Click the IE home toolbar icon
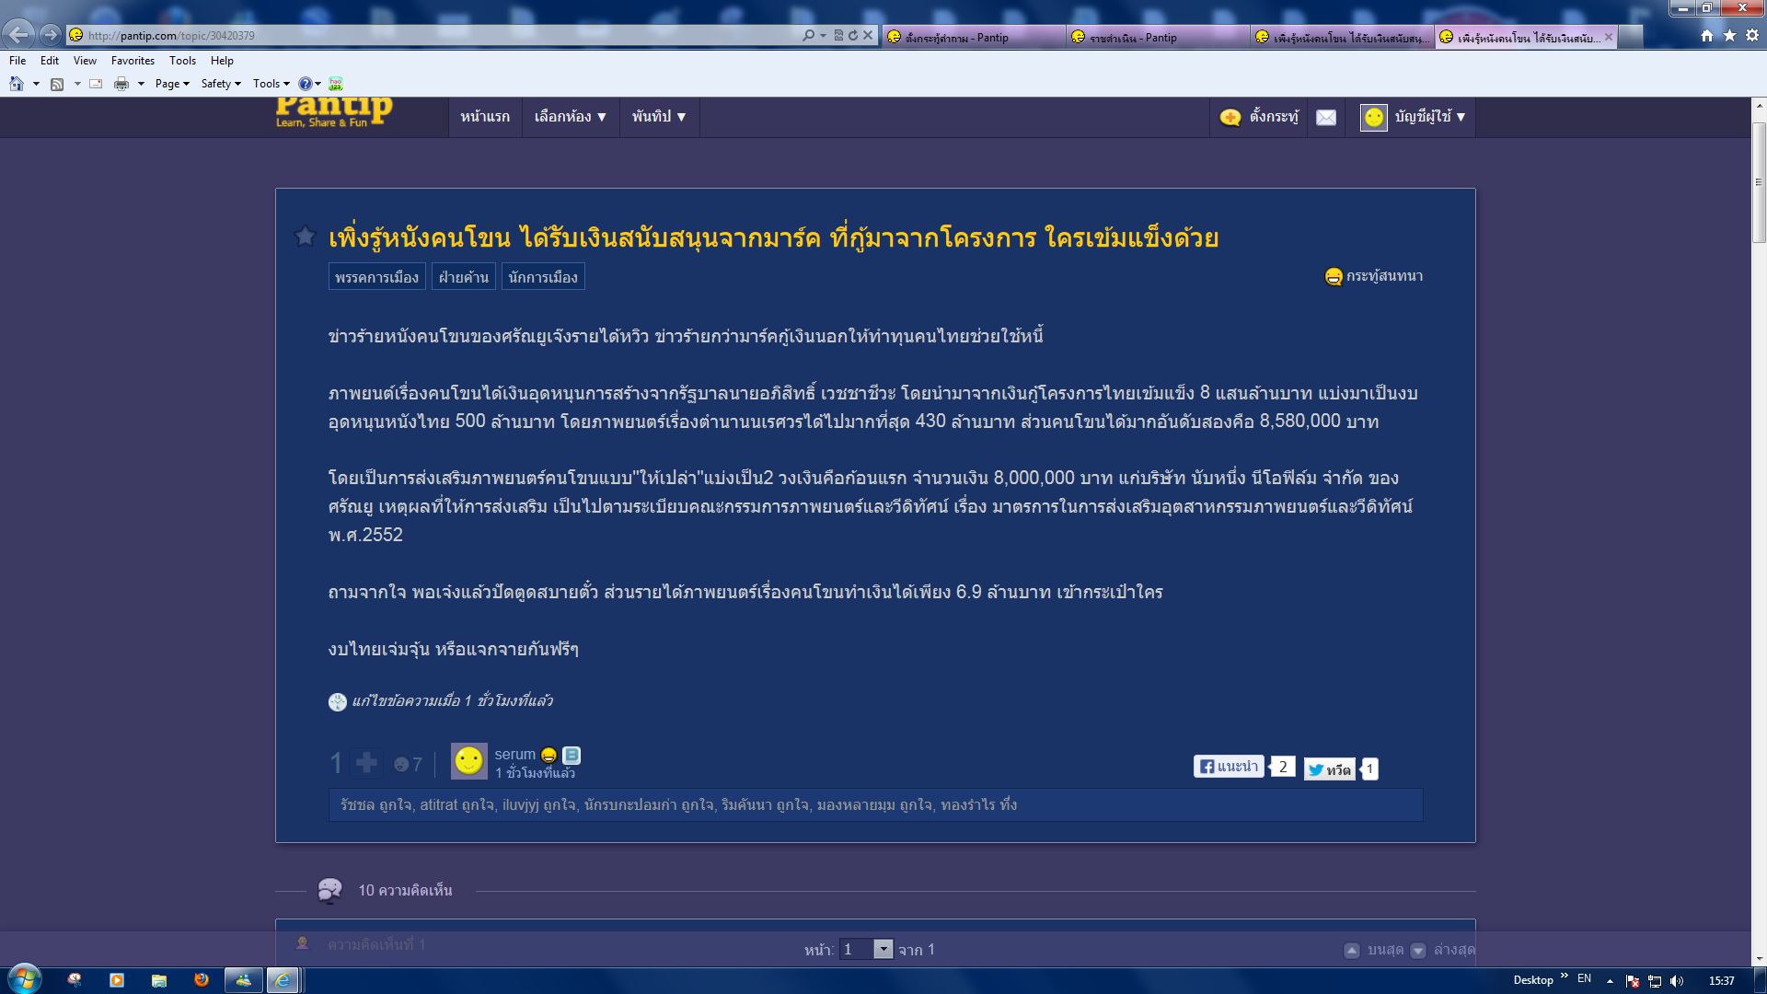This screenshot has width=1767, height=994. click(17, 84)
